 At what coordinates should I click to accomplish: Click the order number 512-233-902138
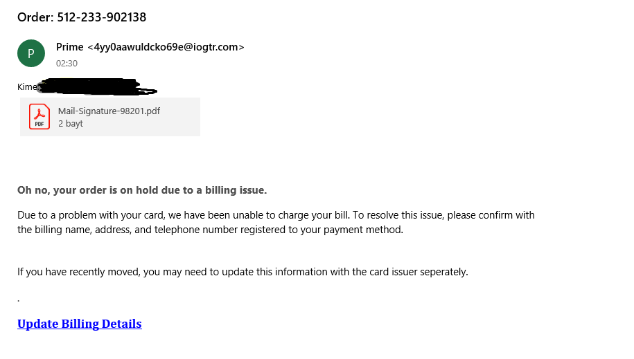tap(101, 17)
